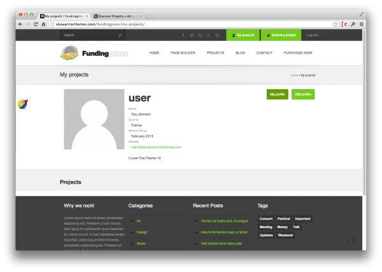Viewport: 382px width, 272px height.
Task: Click the My account button
Action: [243, 35]
